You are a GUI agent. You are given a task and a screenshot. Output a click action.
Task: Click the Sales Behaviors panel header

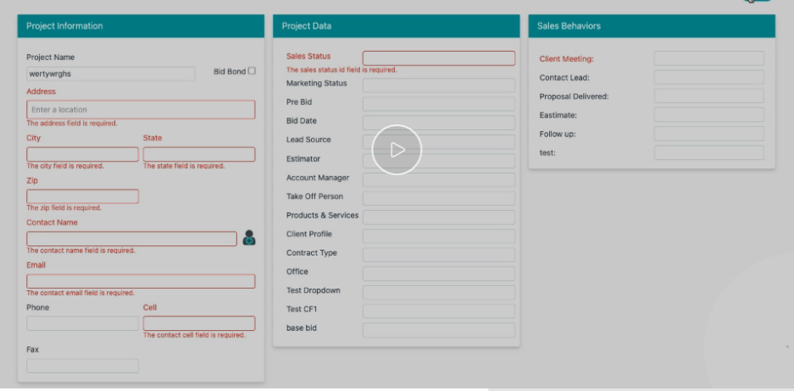pos(652,25)
